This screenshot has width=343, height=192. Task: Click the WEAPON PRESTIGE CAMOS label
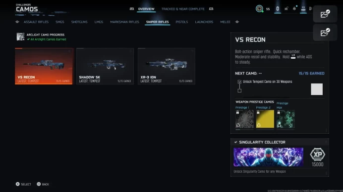pyautogui.click(x=255, y=102)
